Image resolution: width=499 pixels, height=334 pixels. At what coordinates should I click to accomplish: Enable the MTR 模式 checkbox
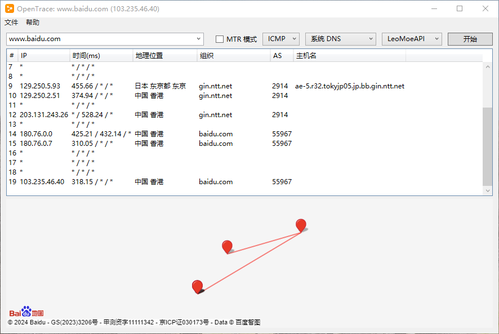tap(220, 39)
